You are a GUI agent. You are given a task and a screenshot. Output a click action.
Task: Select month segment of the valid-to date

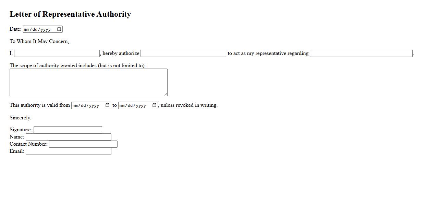click(x=122, y=105)
